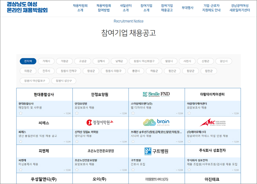257x184 pixels.
Task: Filter postings by 밀양시
Action: tap(169, 61)
